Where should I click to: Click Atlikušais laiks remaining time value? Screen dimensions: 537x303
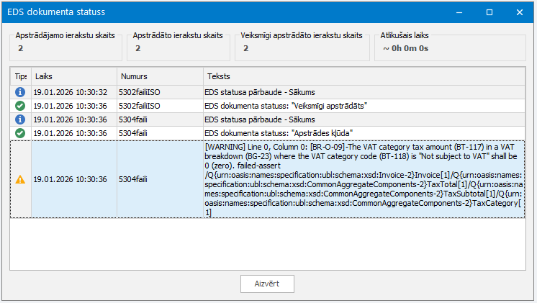pyautogui.click(x=406, y=48)
